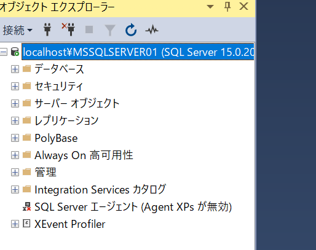
Task: Collapse the localhost¥MSSQLSERVER01 server node
Action: click(x=4, y=52)
